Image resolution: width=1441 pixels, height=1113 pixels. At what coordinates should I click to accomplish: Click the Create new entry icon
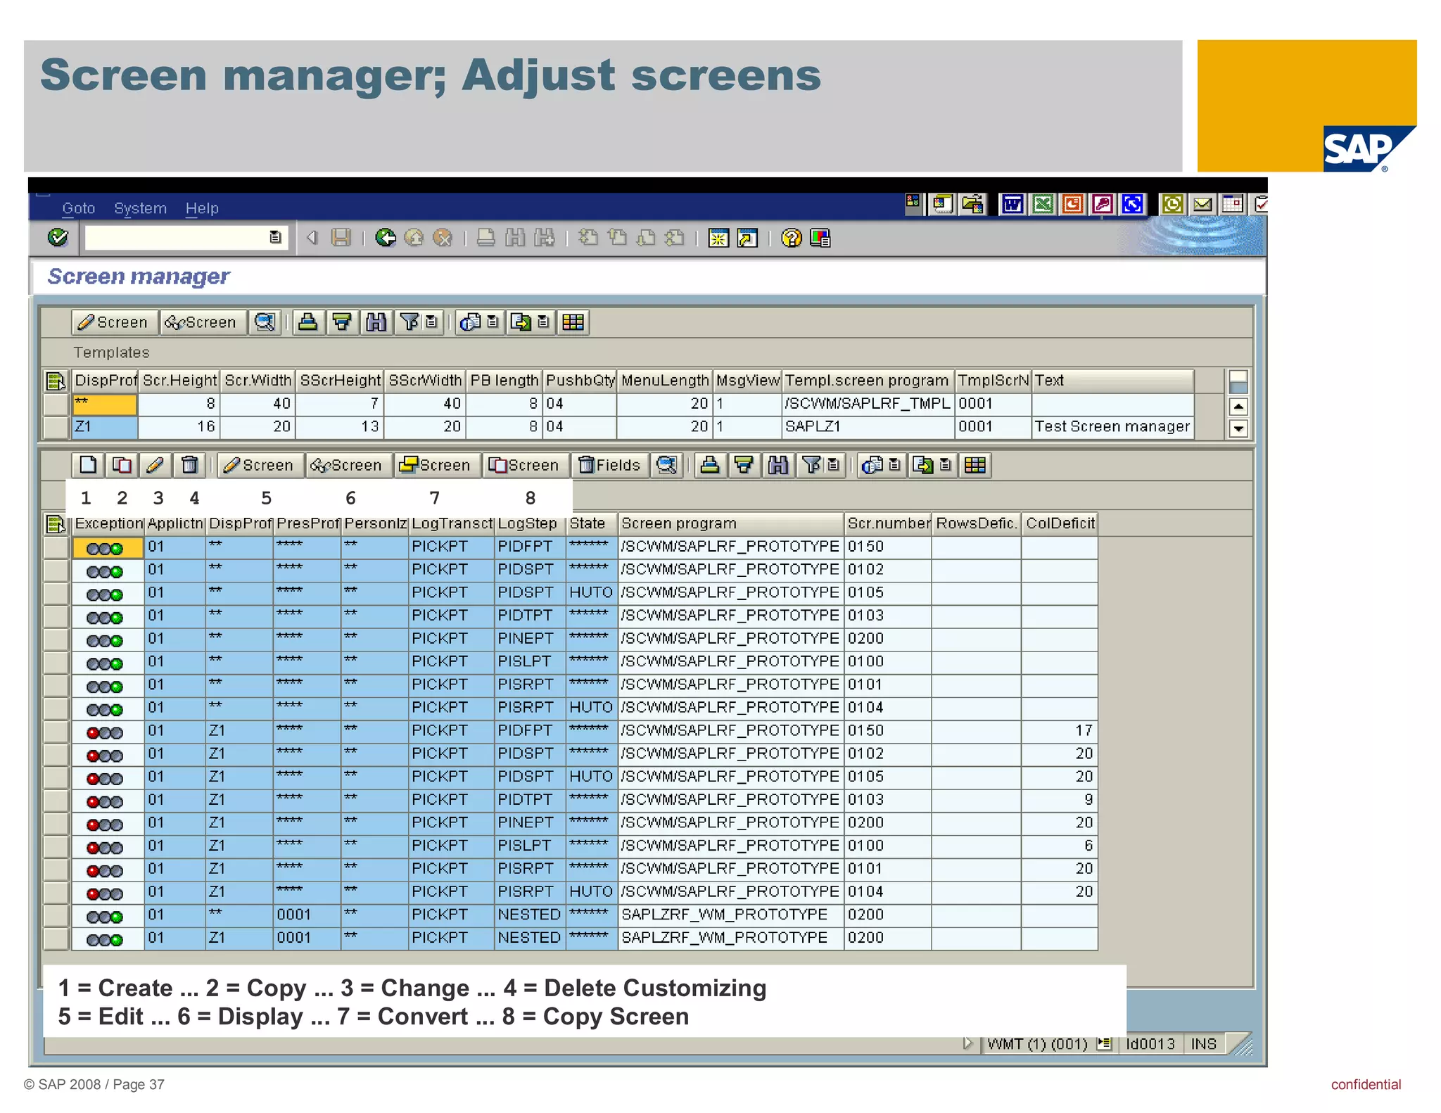88,465
